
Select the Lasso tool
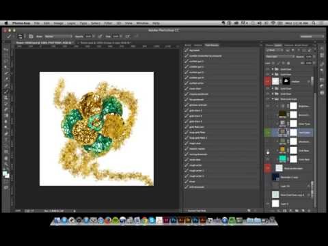pyautogui.click(x=6, y=61)
